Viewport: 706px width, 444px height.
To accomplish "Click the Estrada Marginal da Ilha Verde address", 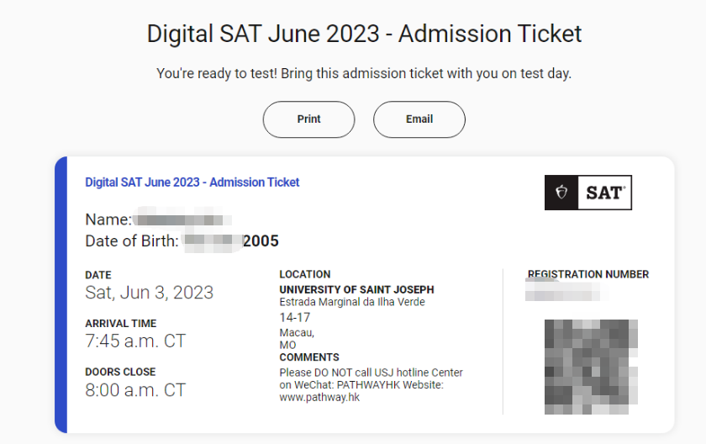I will pos(352,302).
